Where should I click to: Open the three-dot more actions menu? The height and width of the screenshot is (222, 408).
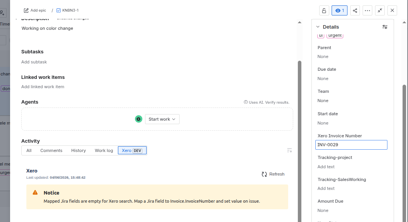pyautogui.click(x=367, y=10)
